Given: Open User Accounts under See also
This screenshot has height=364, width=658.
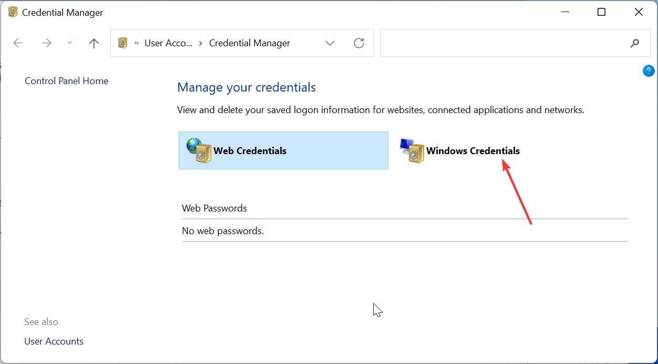Looking at the screenshot, I should click(x=54, y=341).
